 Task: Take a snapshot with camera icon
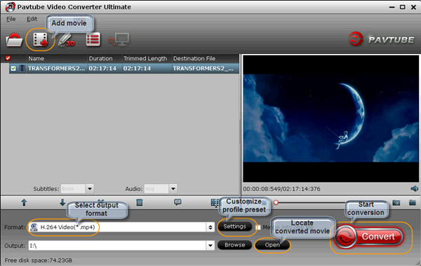396,202
